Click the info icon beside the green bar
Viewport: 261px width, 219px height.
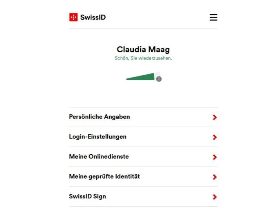pyautogui.click(x=159, y=79)
